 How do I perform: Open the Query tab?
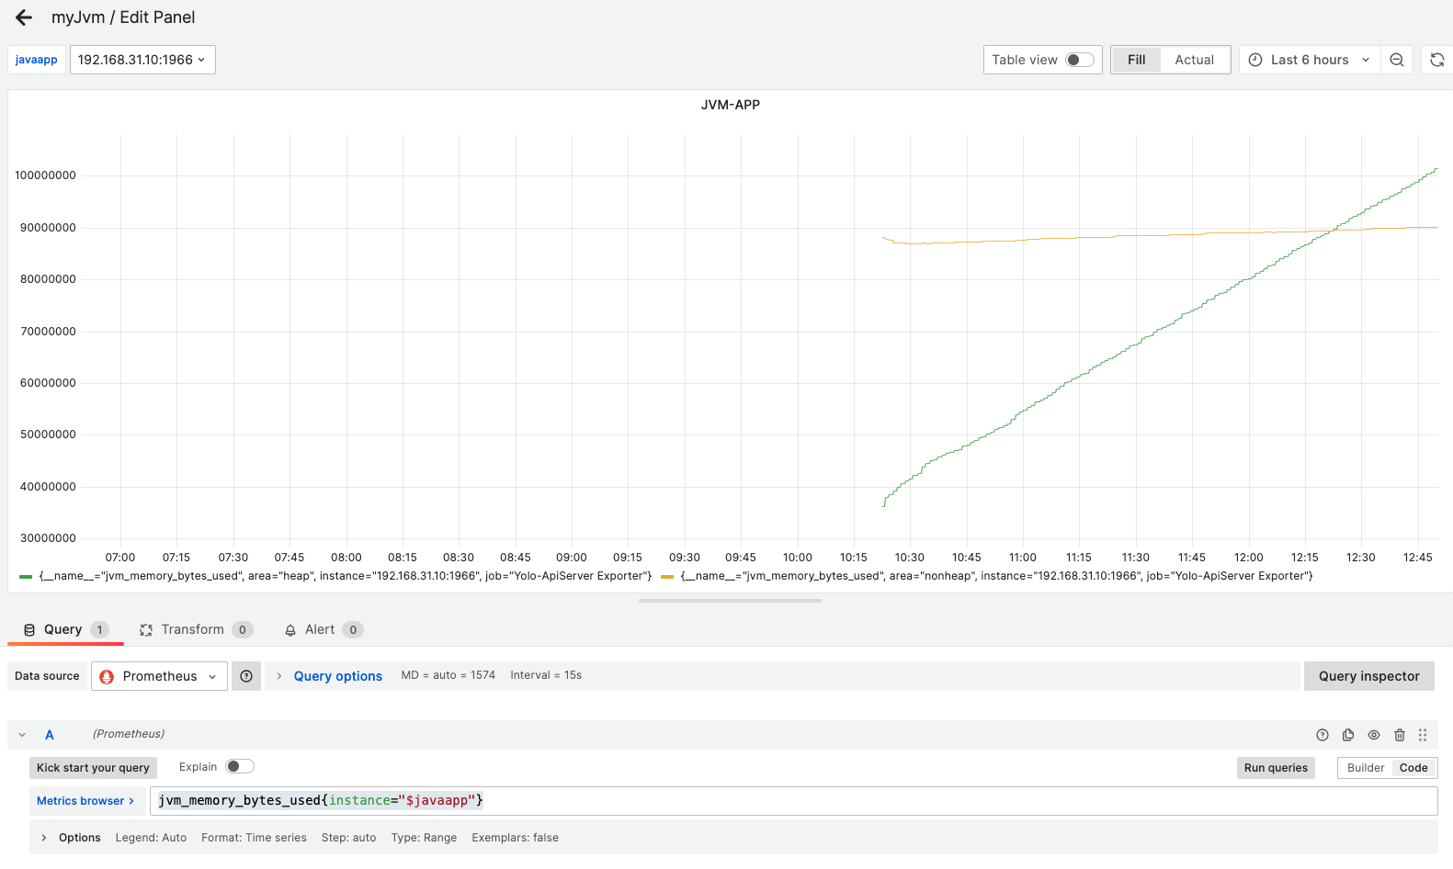64,630
